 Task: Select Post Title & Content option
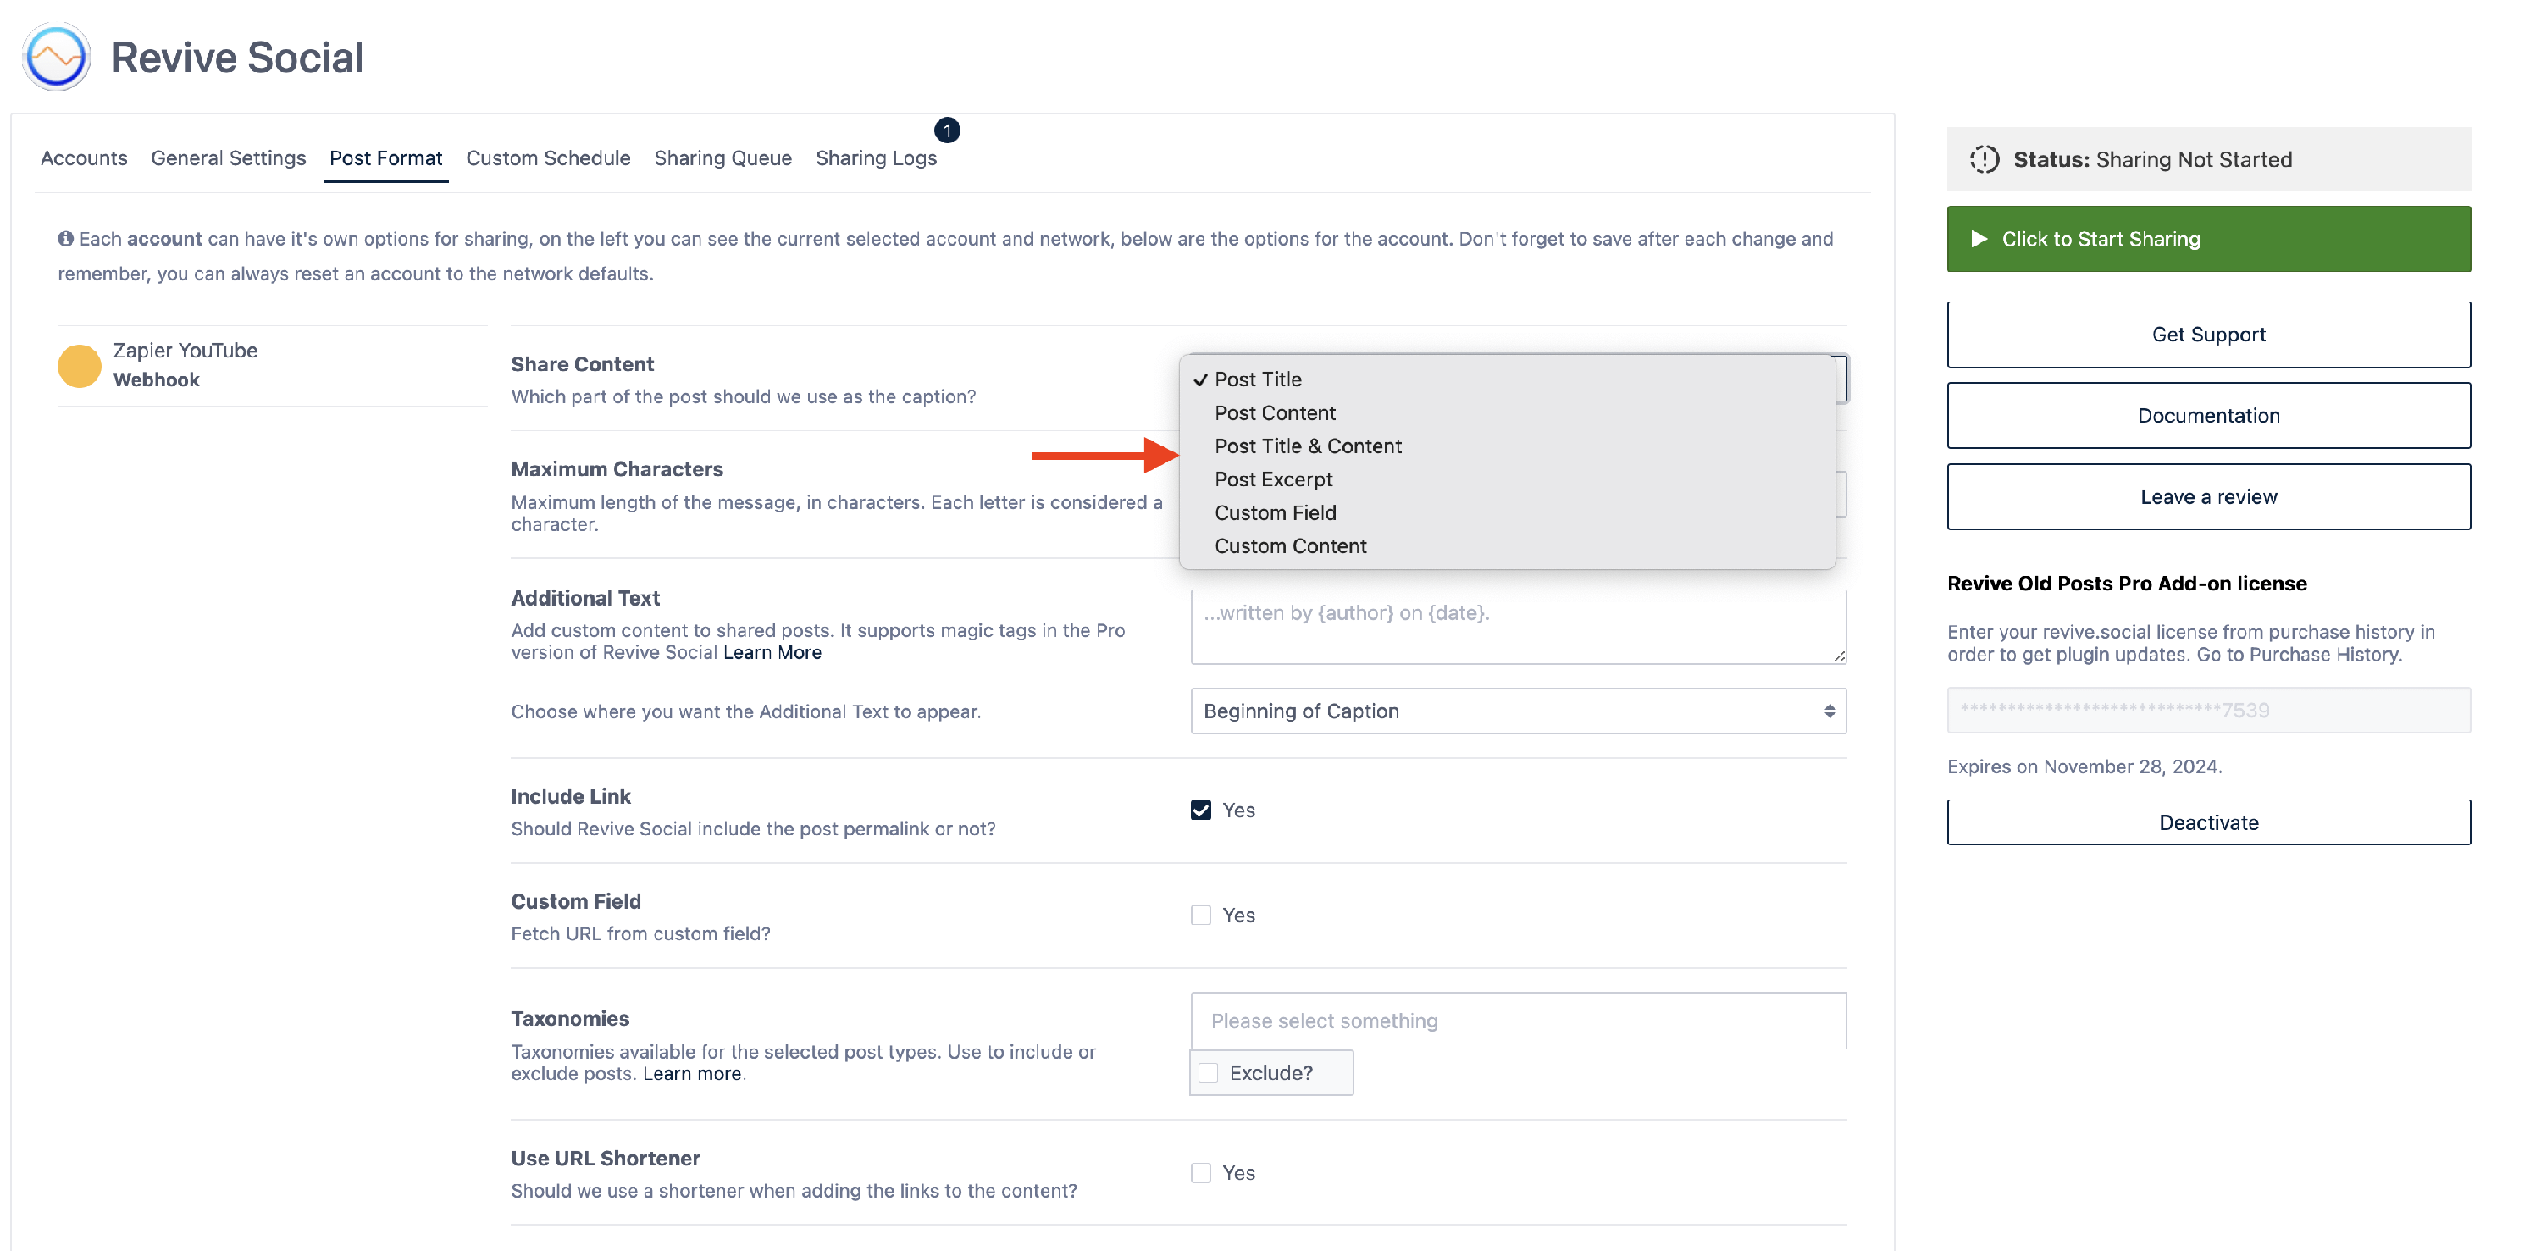tap(1307, 446)
